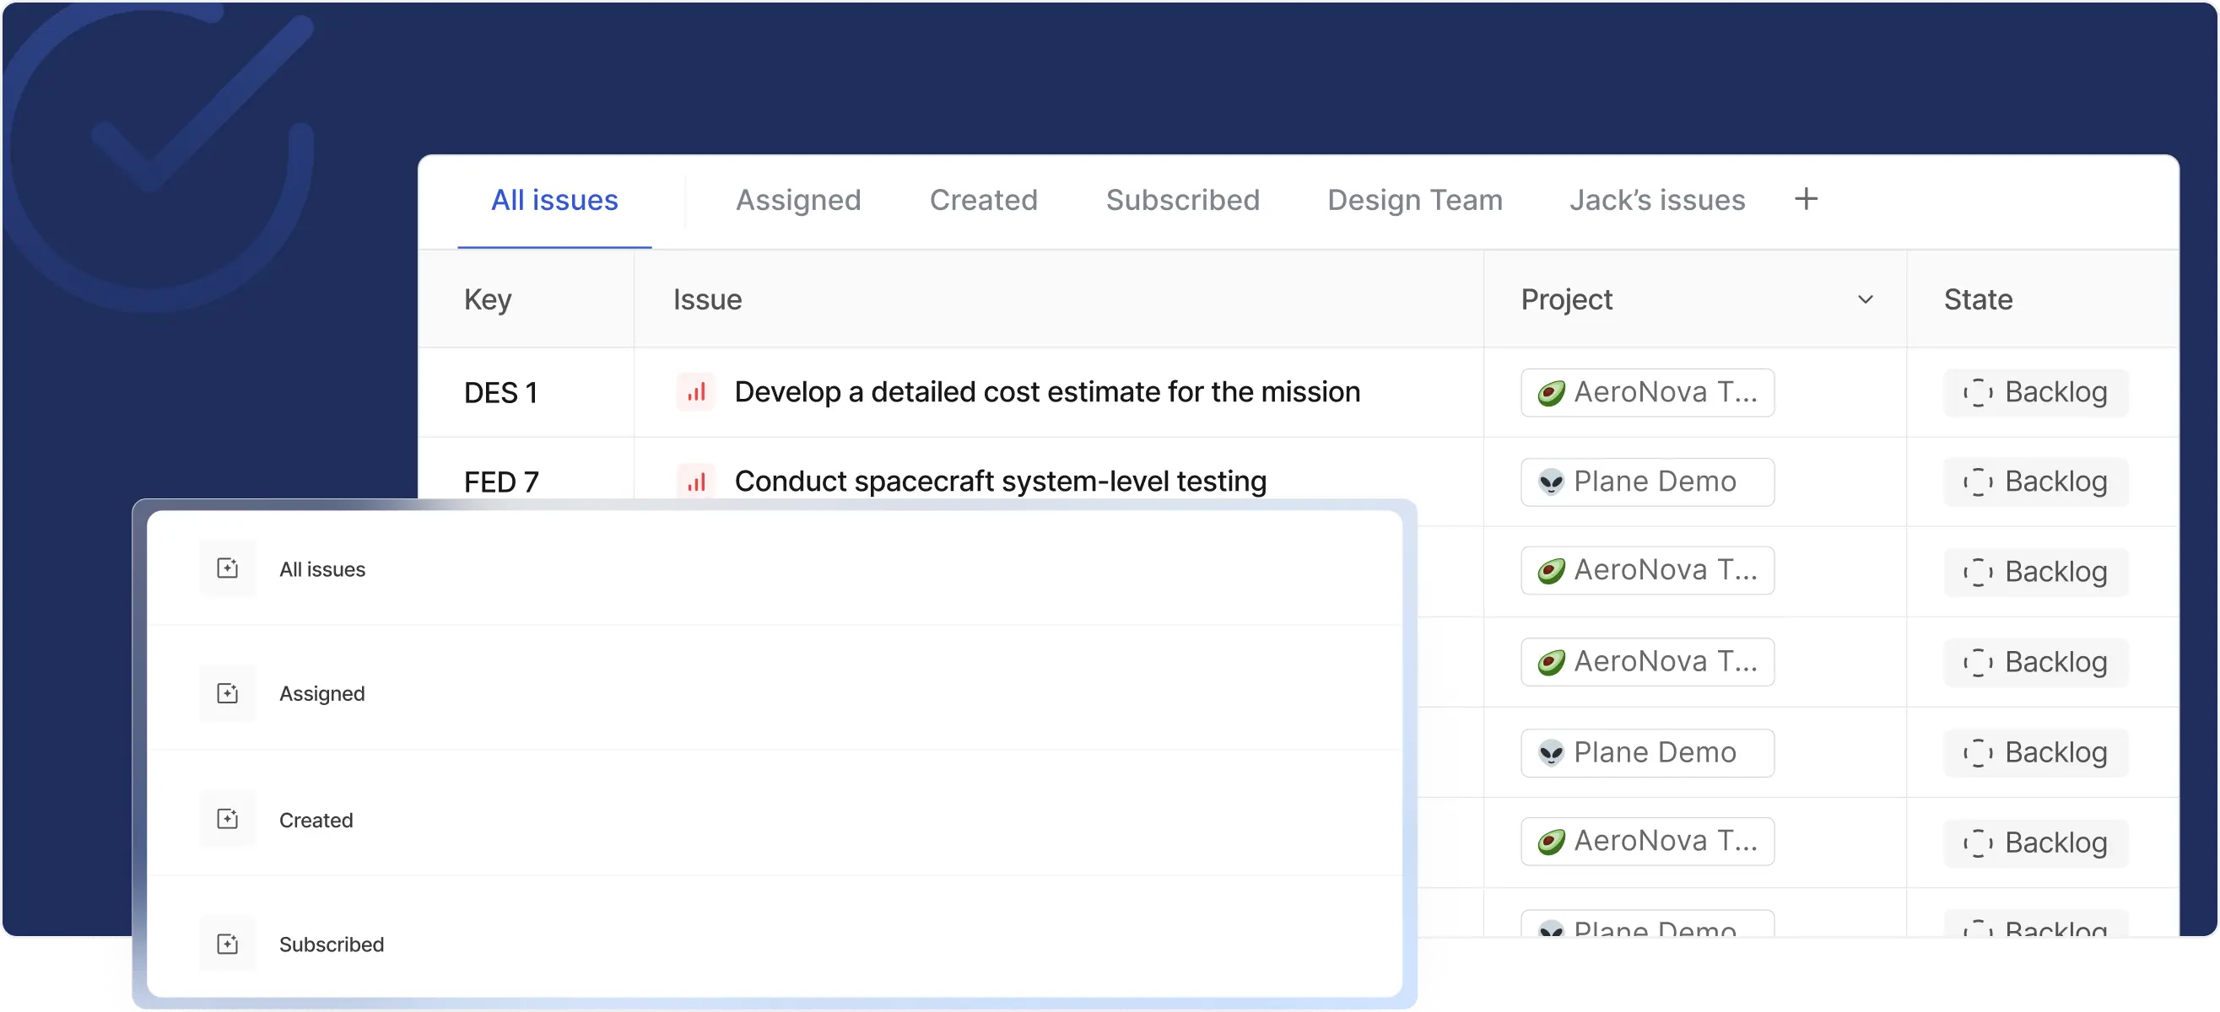Screen dimensions: 2220x1012
Task: Click the Key column header
Action: (488, 299)
